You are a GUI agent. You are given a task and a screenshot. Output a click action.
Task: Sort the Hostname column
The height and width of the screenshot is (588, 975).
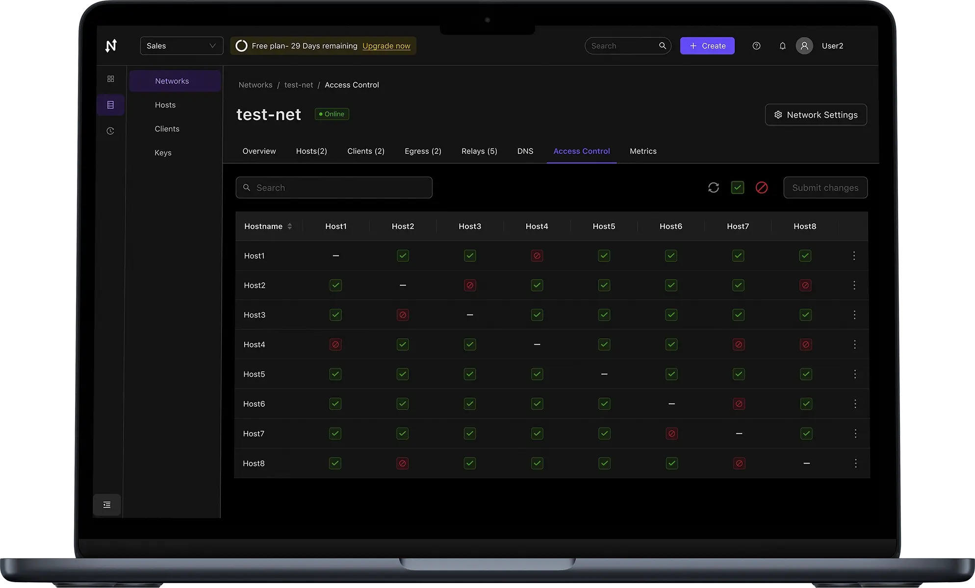(290, 226)
